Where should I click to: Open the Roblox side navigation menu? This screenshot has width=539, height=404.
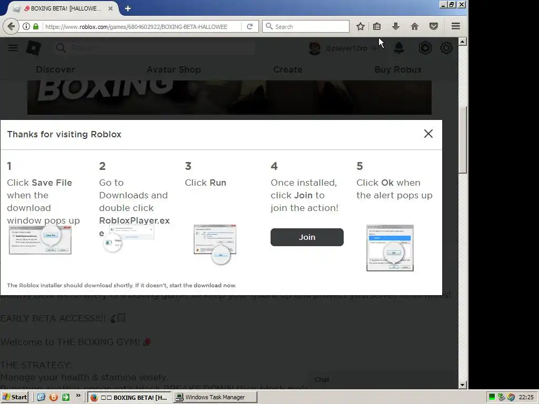(13, 48)
